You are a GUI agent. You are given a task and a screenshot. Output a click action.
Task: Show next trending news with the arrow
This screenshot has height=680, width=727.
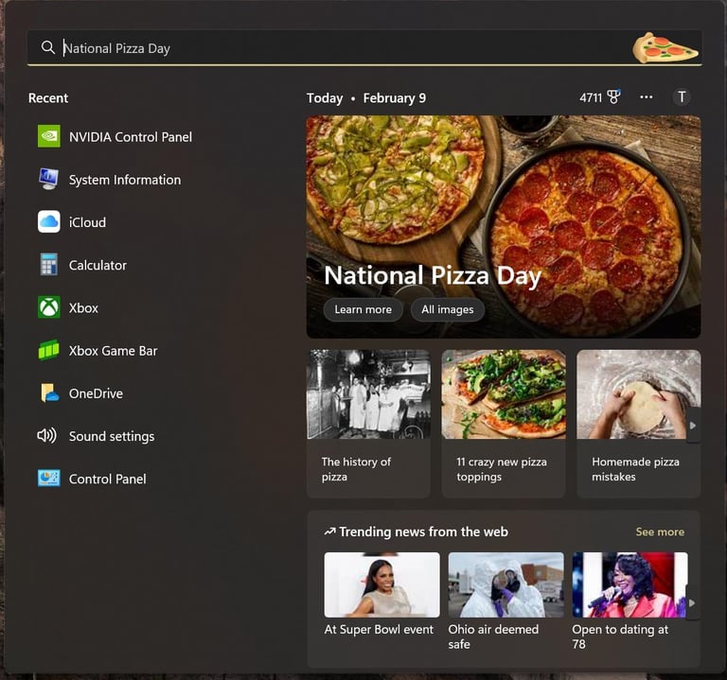click(692, 603)
